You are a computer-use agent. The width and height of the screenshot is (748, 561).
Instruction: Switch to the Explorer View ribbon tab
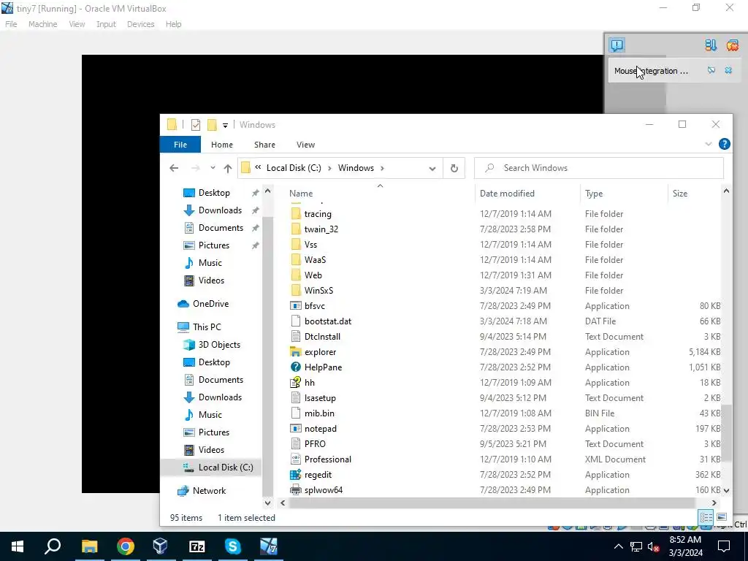pyautogui.click(x=305, y=145)
